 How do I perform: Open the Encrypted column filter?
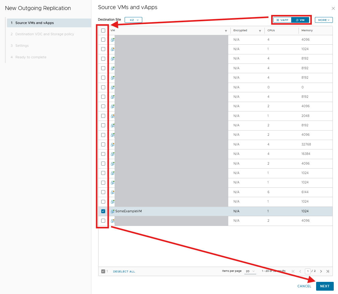pyautogui.click(x=260, y=31)
